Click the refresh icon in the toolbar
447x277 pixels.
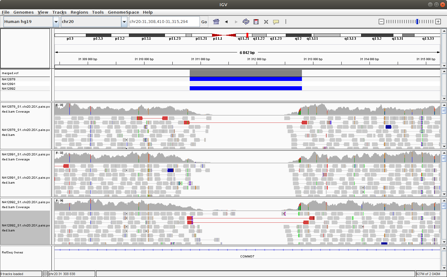coord(246,22)
